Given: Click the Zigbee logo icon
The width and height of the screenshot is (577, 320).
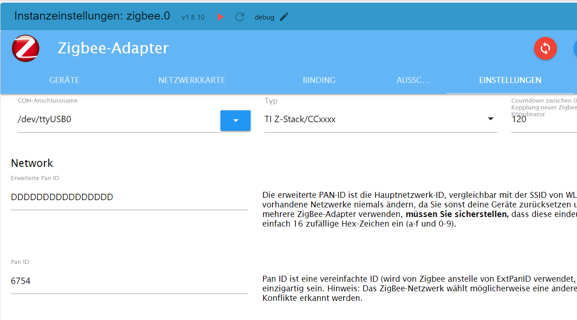Looking at the screenshot, I should point(26,48).
